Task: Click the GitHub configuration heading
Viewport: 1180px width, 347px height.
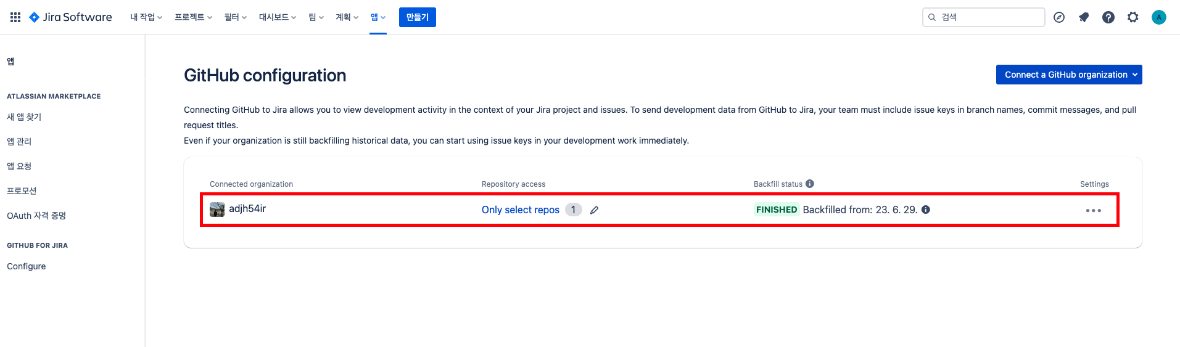Action: [x=265, y=75]
